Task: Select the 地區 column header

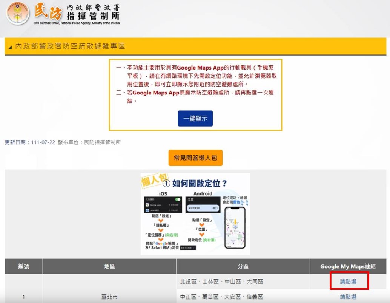Action: pyautogui.click(x=109, y=266)
